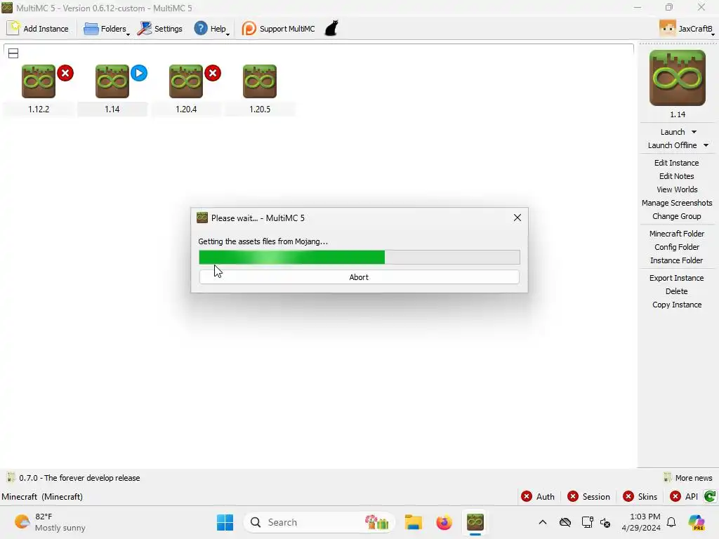Abort the asset download
This screenshot has height=539, width=719.
(359, 277)
